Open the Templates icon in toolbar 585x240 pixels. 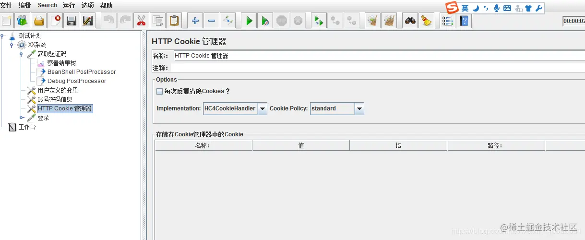pos(22,21)
